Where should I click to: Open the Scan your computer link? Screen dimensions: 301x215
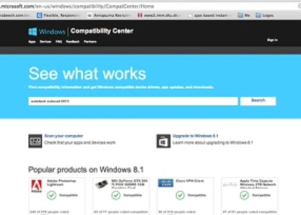(64, 136)
